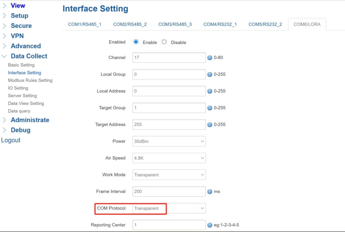
Task: Click the help icon beside Target Address
Action: (x=210, y=125)
